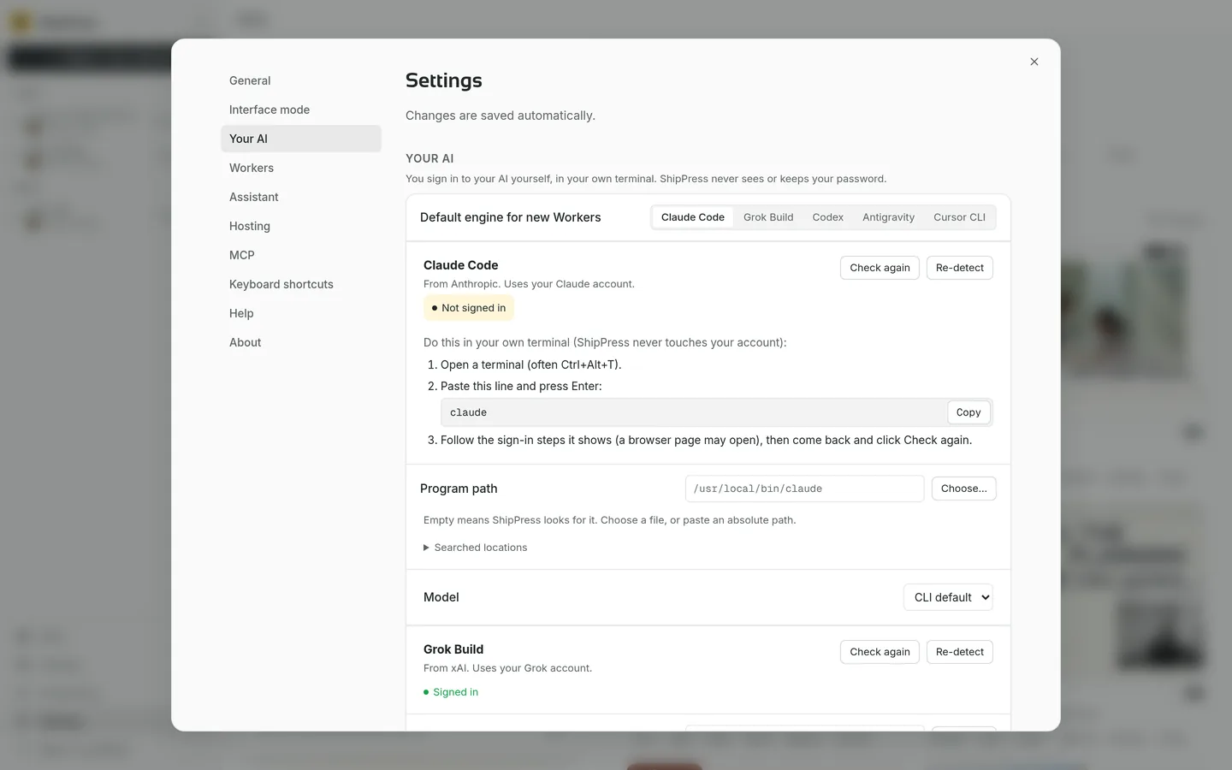This screenshot has width=1232, height=770.
Task: Click the Program path input field
Action: (x=804, y=489)
